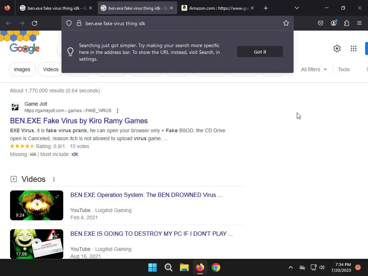Open Save to Pocket icon
Viewport: 368px width, 276px height.
[x=321, y=23]
